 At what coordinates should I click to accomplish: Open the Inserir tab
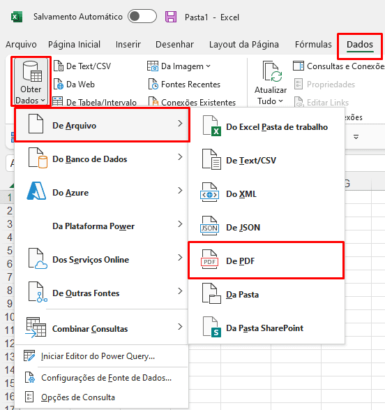pyautogui.click(x=128, y=45)
